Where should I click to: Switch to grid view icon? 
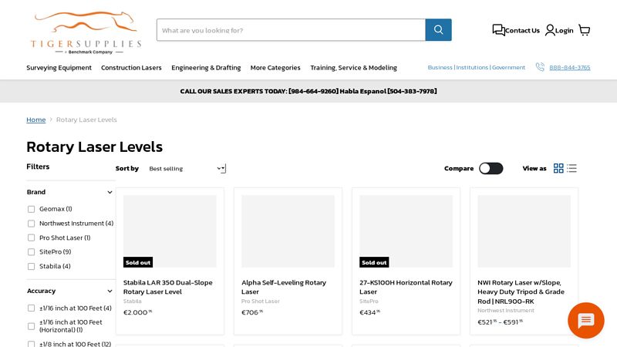pyautogui.click(x=558, y=168)
